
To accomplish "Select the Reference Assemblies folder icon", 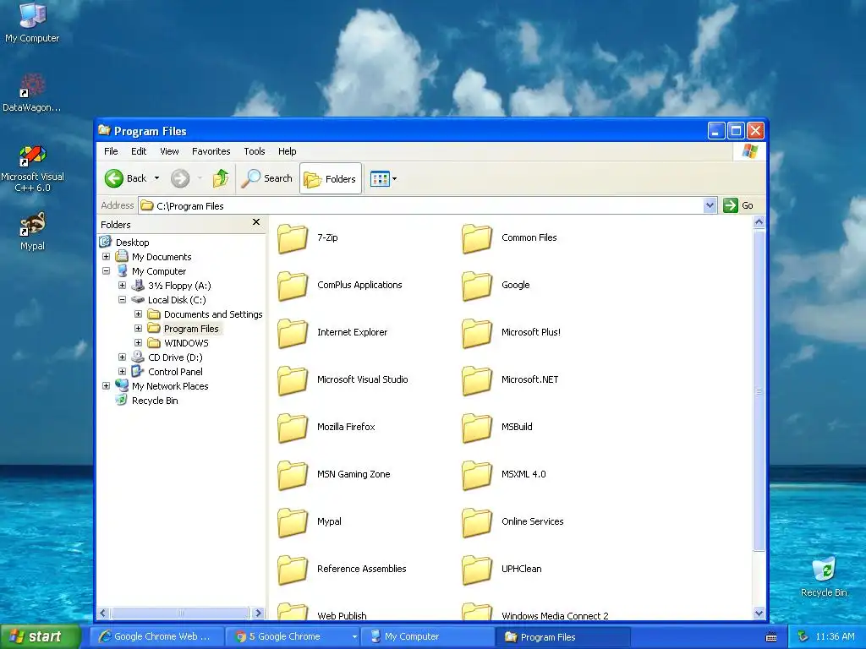I will coord(293,570).
